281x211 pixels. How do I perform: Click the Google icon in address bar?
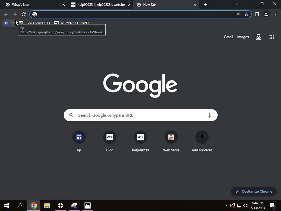[35, 14]
